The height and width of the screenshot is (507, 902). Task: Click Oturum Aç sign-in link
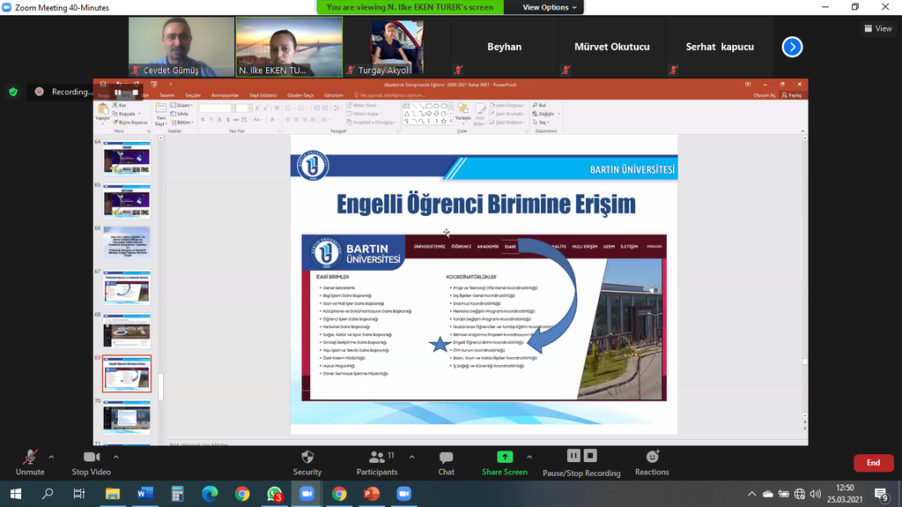coord(764,95)
